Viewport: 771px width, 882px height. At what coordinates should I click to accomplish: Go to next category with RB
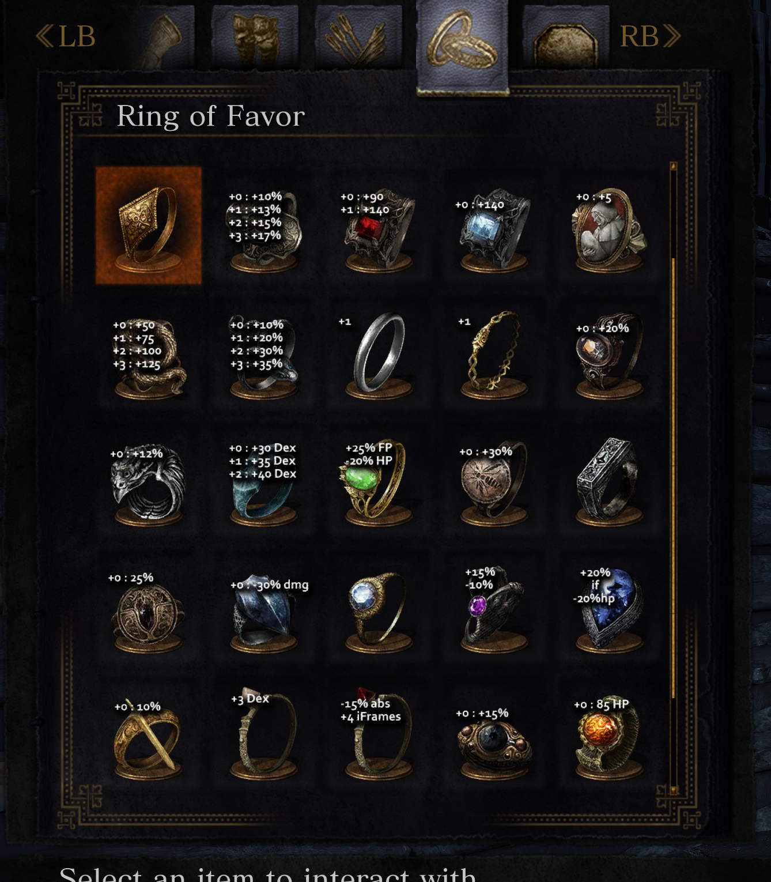click(x=650, y=36)
